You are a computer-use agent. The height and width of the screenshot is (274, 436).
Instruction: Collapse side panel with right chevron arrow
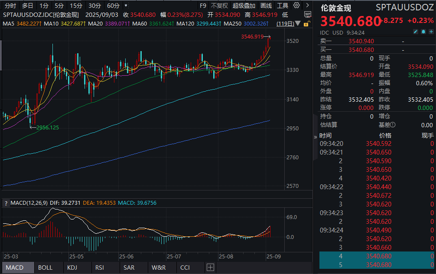coord(307,6)
